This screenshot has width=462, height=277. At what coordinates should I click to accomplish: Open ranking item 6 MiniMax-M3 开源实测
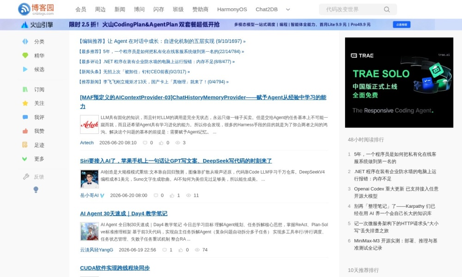(x=396, y=244)
